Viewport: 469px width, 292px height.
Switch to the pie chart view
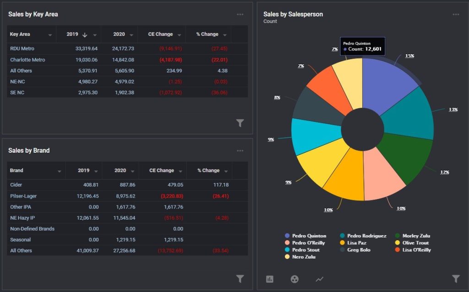click(294, 279)
